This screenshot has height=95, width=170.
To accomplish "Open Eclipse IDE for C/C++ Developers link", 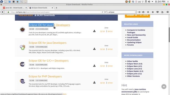I will coord(49,61).
